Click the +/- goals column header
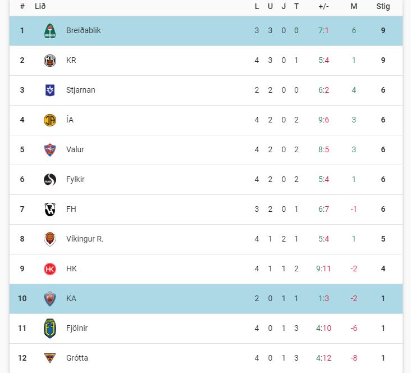The image size is (411, 373). click(x=323, y=7)
